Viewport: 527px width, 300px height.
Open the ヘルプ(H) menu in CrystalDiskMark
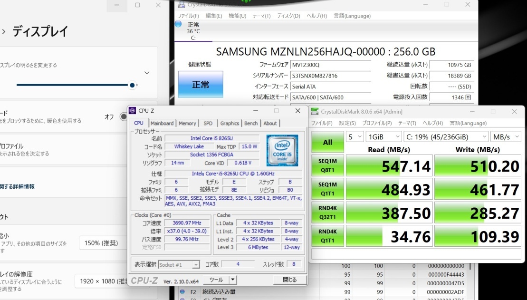tap(433, 123)
